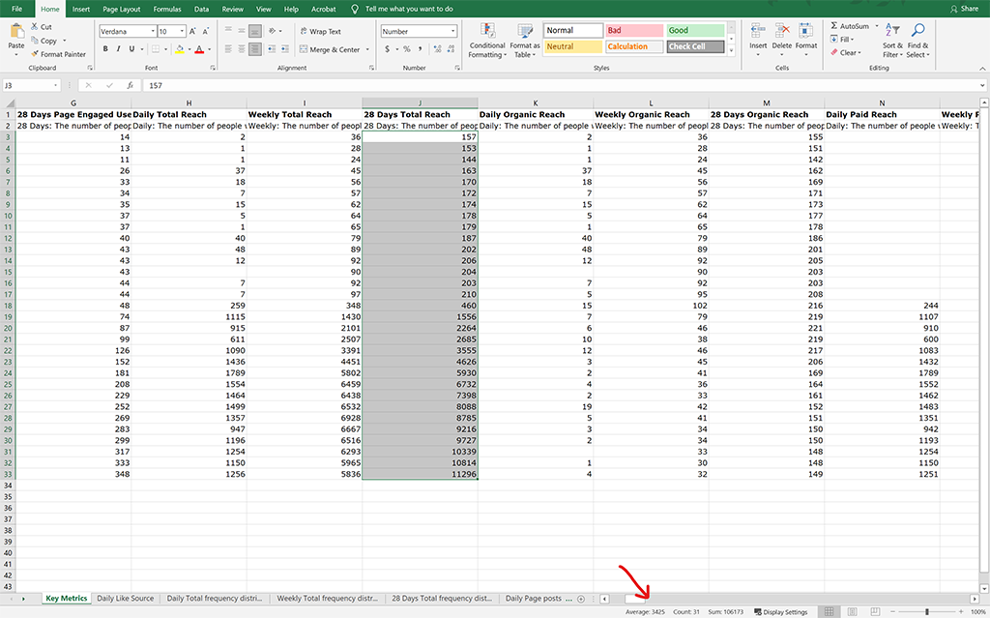Image resolution: width=990 pixels, height=618 pixels.
Task: Center text horizontally
Action: pos(241,48)
